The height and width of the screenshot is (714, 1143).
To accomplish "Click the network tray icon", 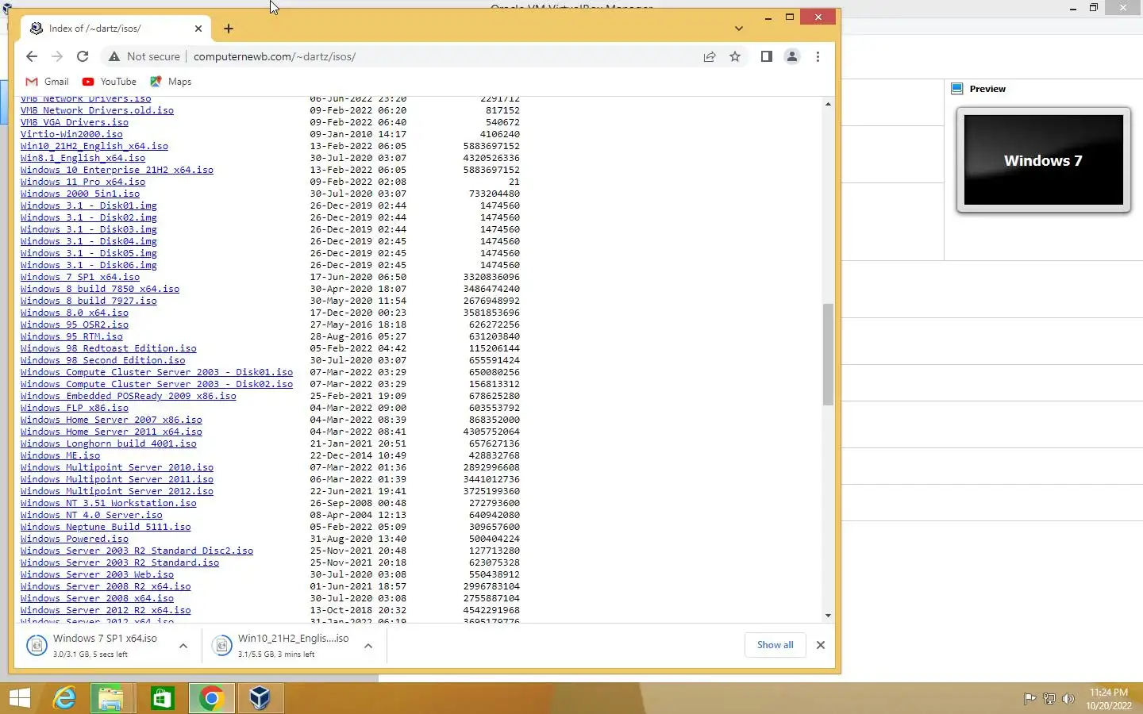I will pyautogui.click(x=1049, y=699).
